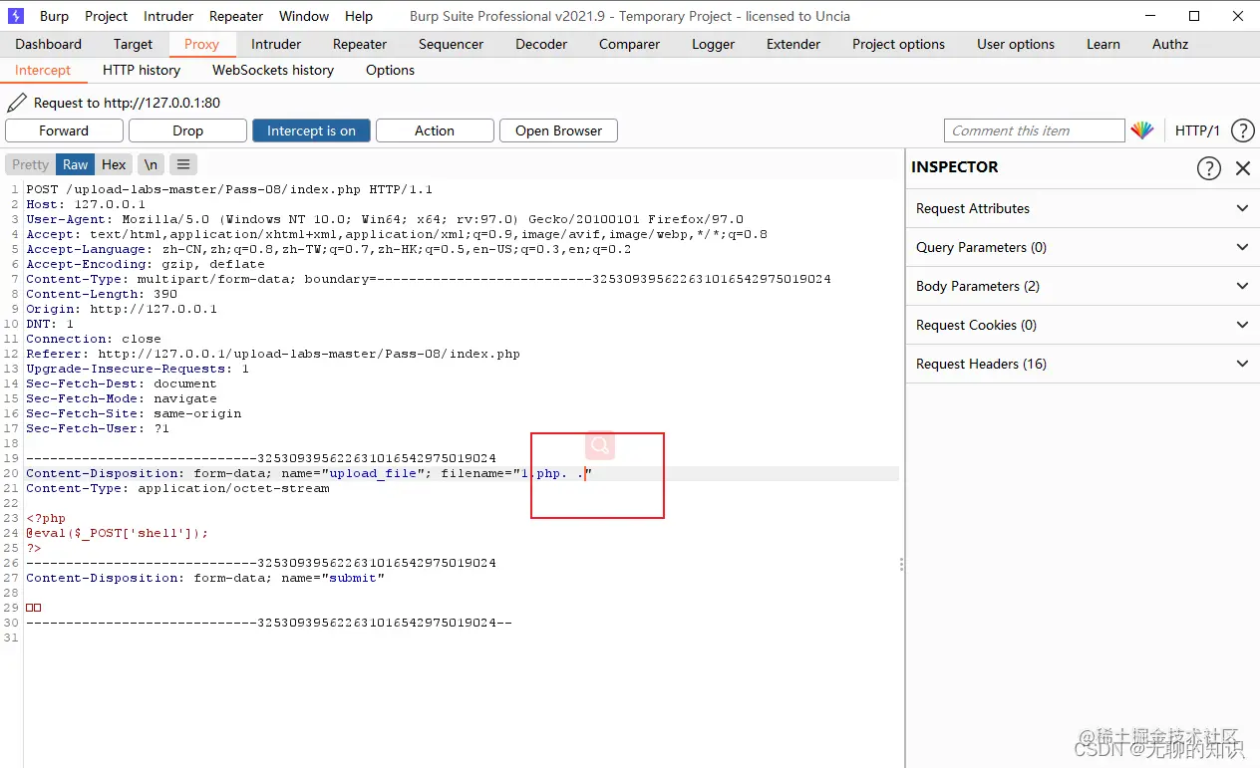Expand the Request Attributes section

click(1083, 208)
